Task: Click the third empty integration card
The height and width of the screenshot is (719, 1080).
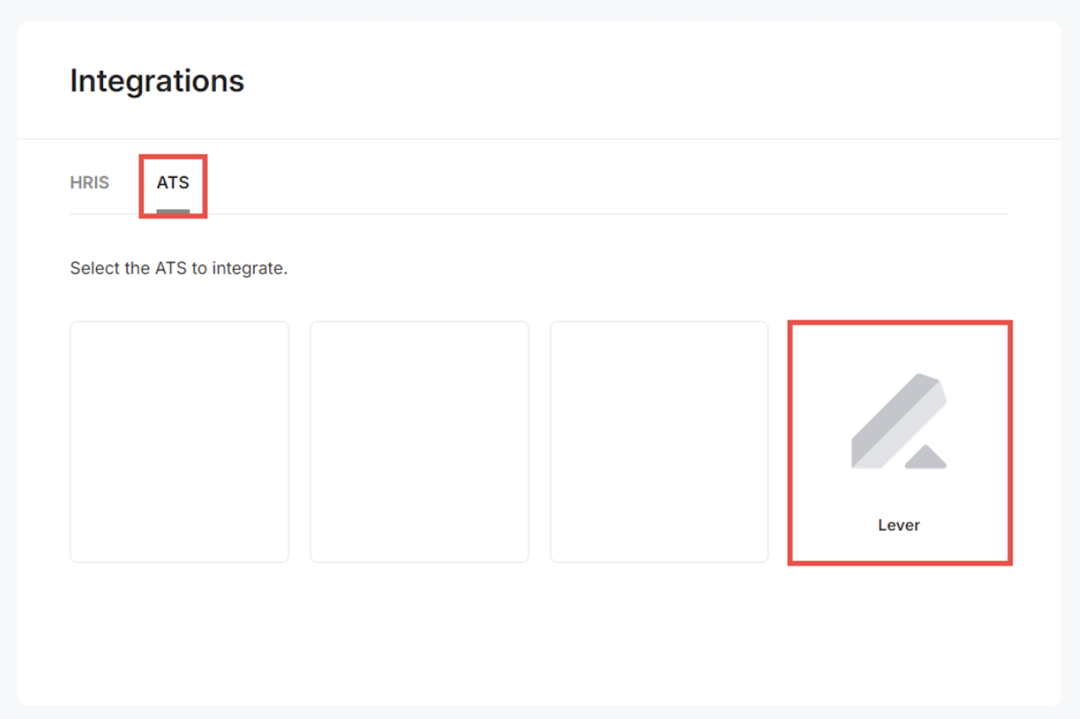Action: 659,442
